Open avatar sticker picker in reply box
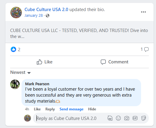156x128 pixels. pos(110,118)
